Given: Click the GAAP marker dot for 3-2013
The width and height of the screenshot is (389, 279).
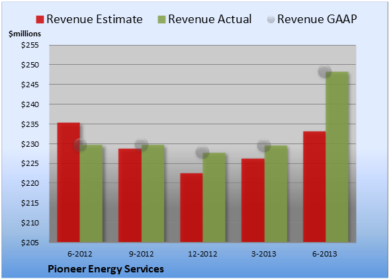Looking at the screenshot, I should point(264,145).
